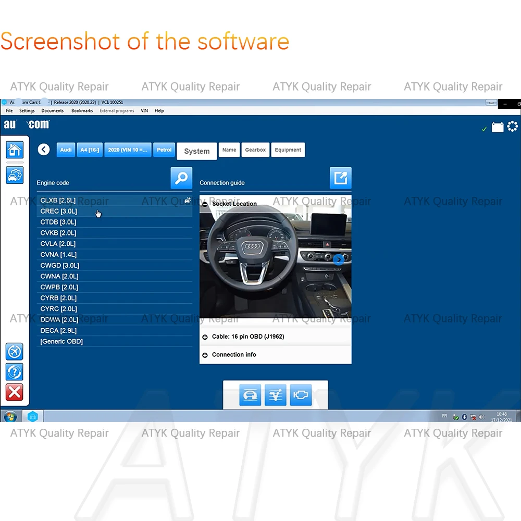The height and width of the screenshot is (521, 521).
Task: Search engine codes with magnifier icon
Action: click(181, 178)
